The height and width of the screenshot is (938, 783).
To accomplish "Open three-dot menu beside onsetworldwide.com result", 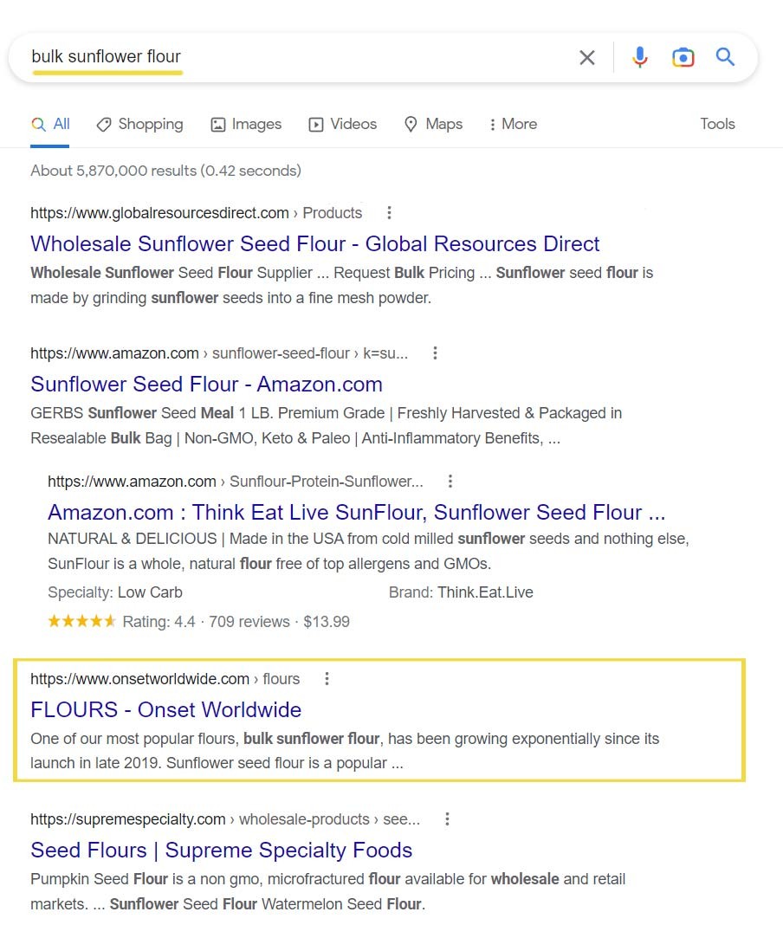I will [327, 679].
